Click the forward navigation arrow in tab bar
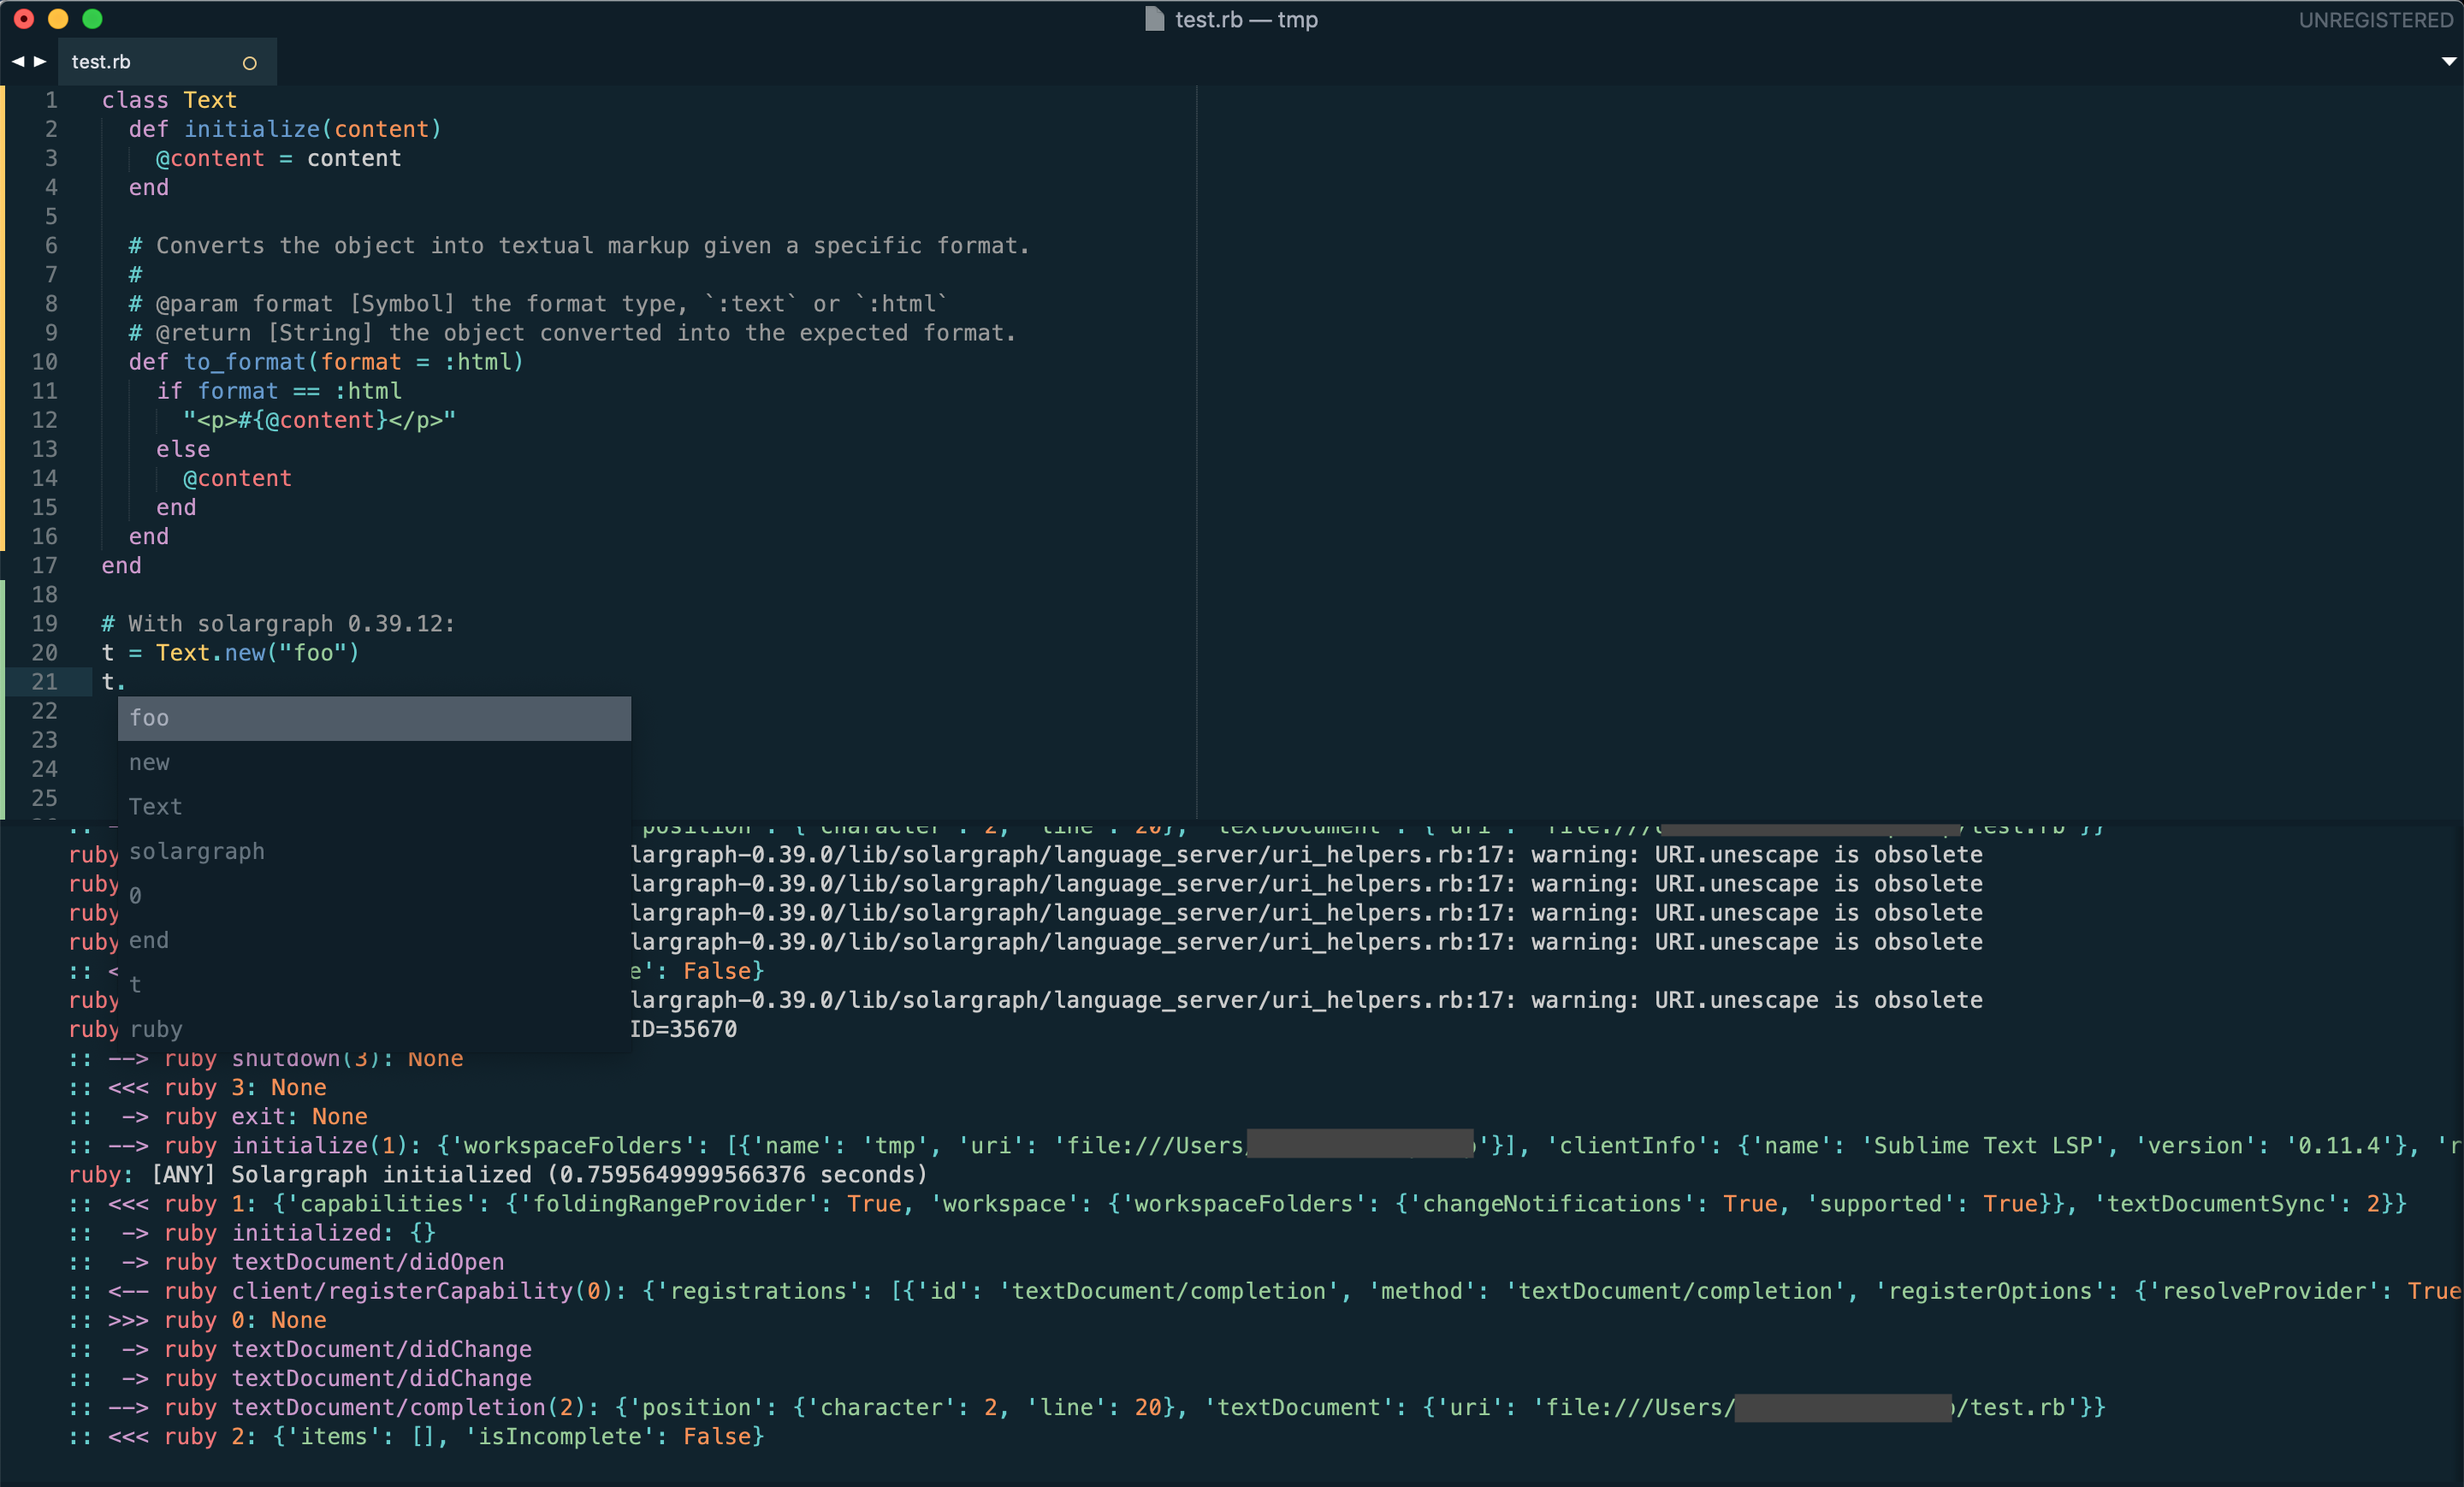Image resolution: width=2464 pixels, height=1487 pixels. click(x=40, y=62)
